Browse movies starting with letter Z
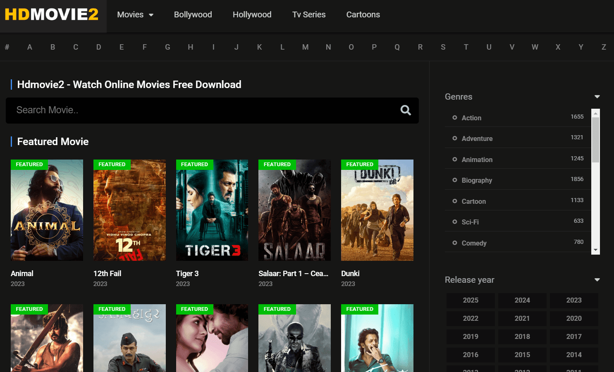Screen dimensions: 614x372 tap(604, 47)
